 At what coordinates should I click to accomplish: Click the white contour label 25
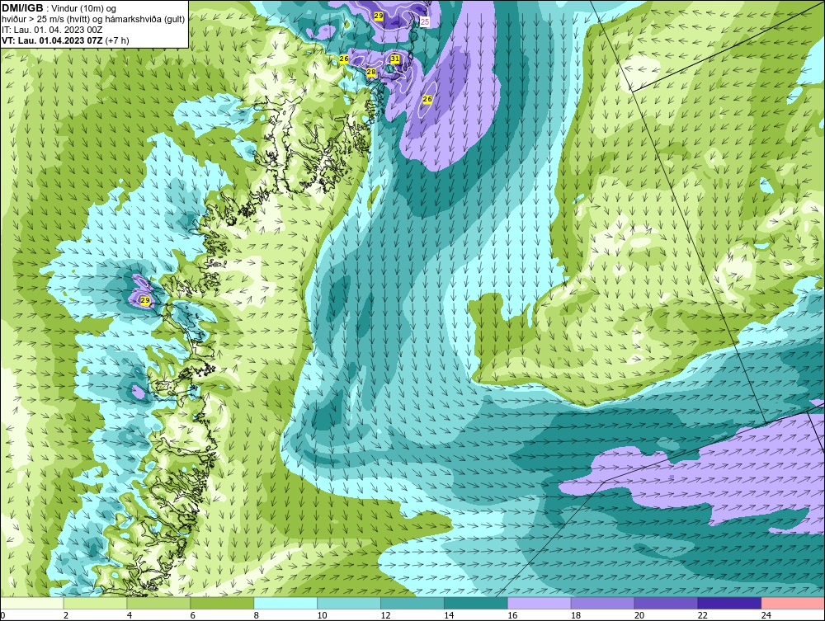(425, 21)
